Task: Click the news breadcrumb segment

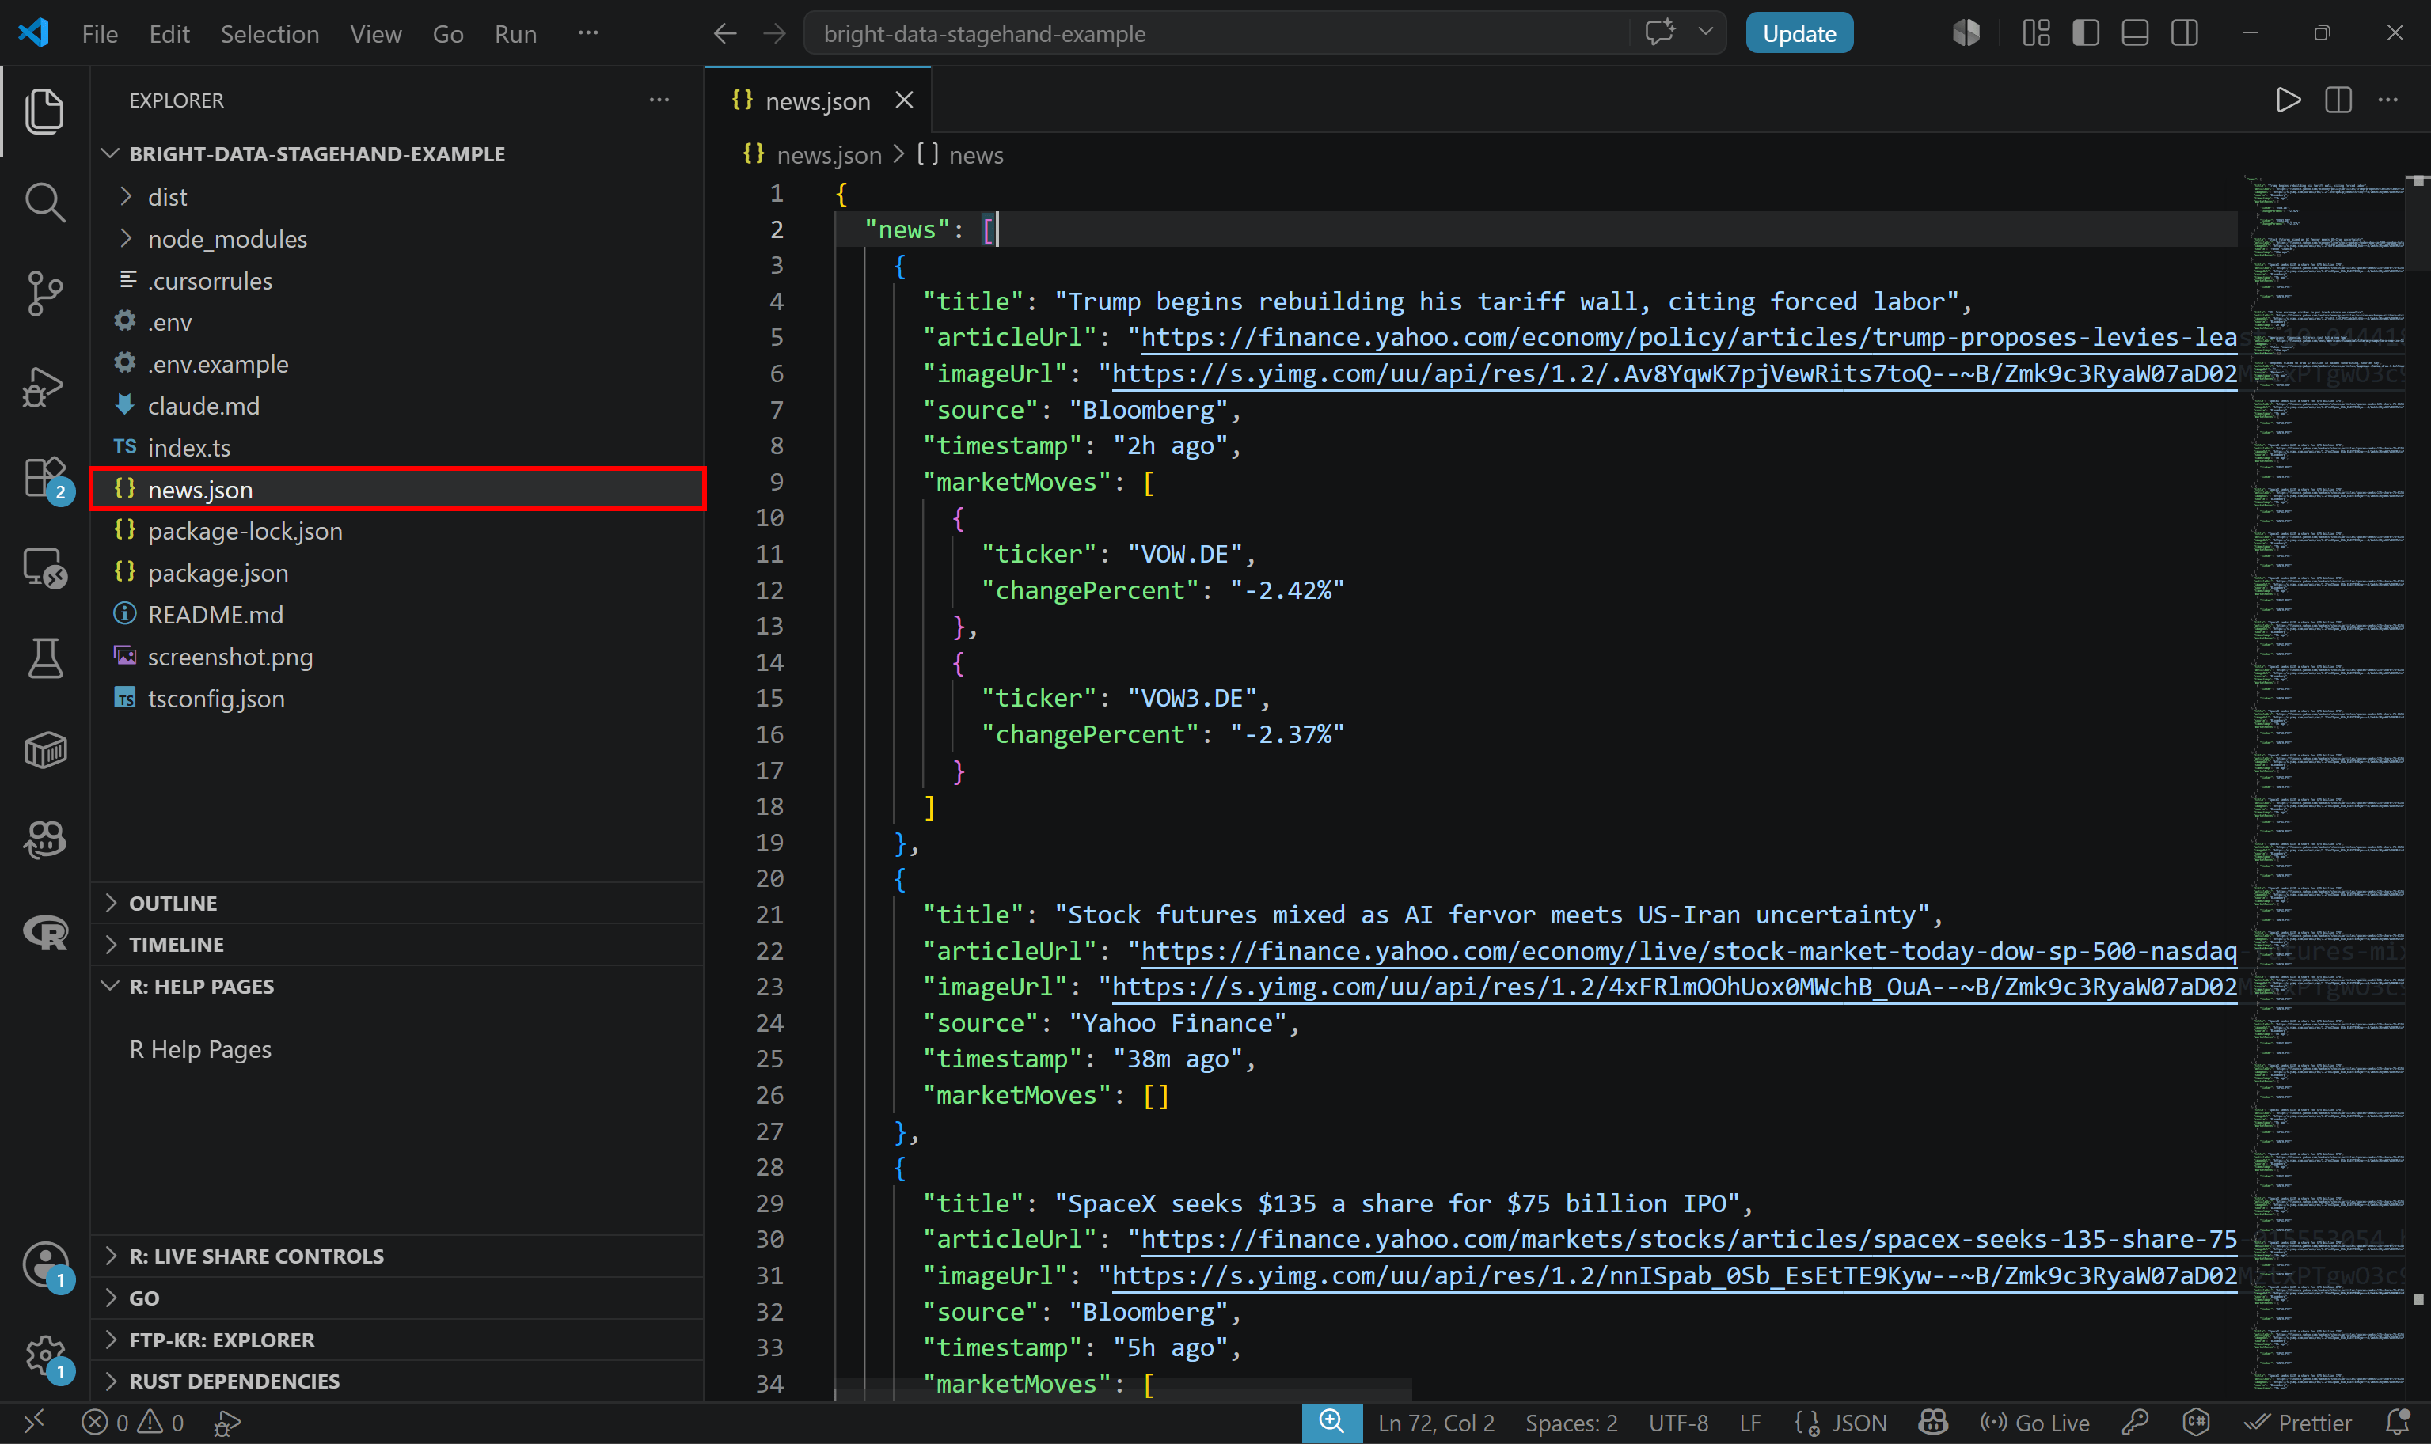Action: coord(960,155)
